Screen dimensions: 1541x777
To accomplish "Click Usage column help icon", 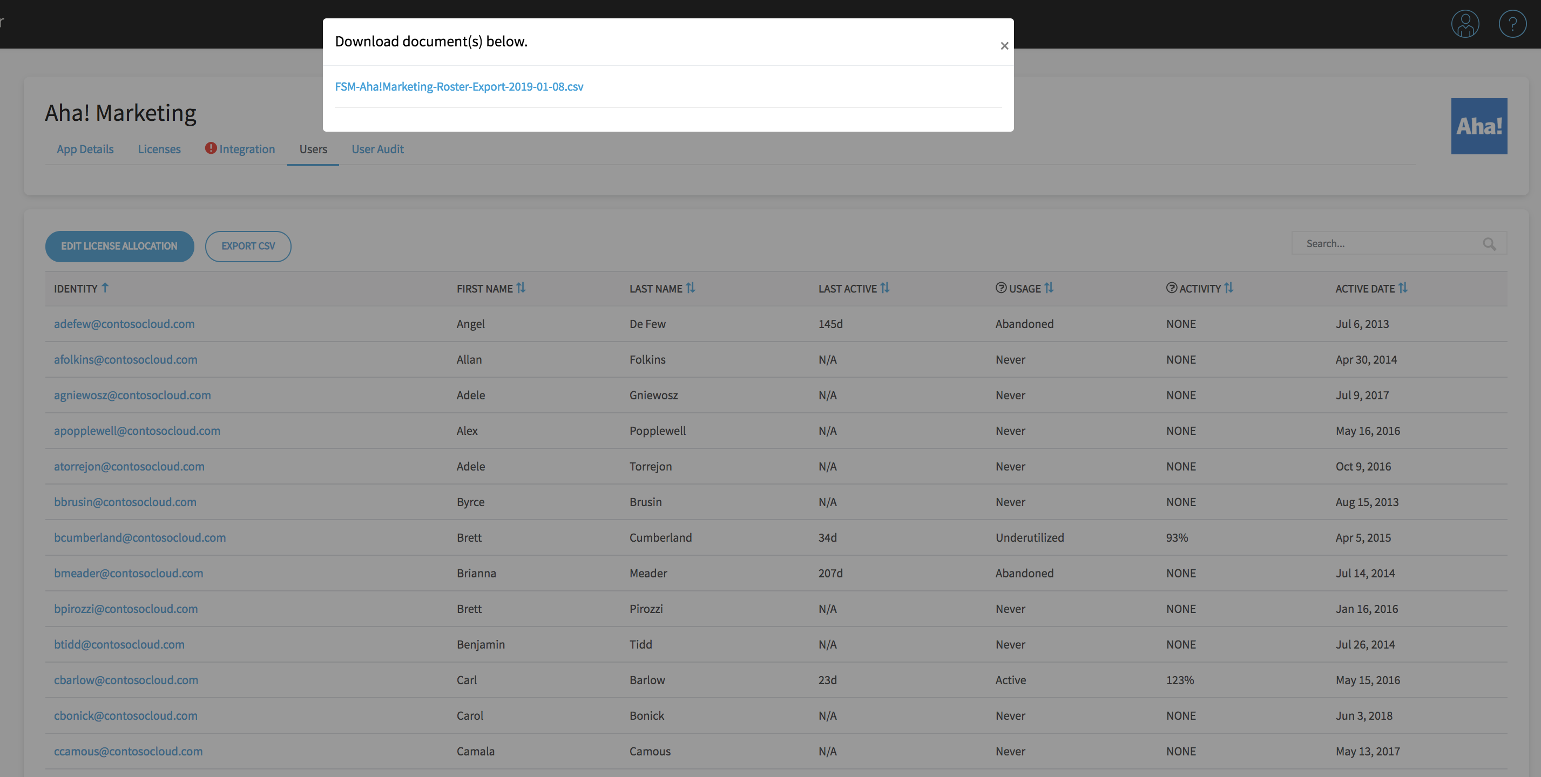I will coord(1001,288).
